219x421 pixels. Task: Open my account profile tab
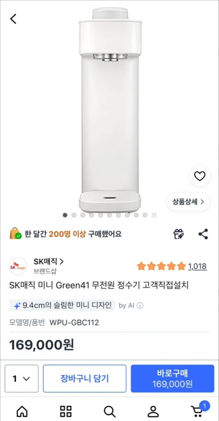click(153, 411)
